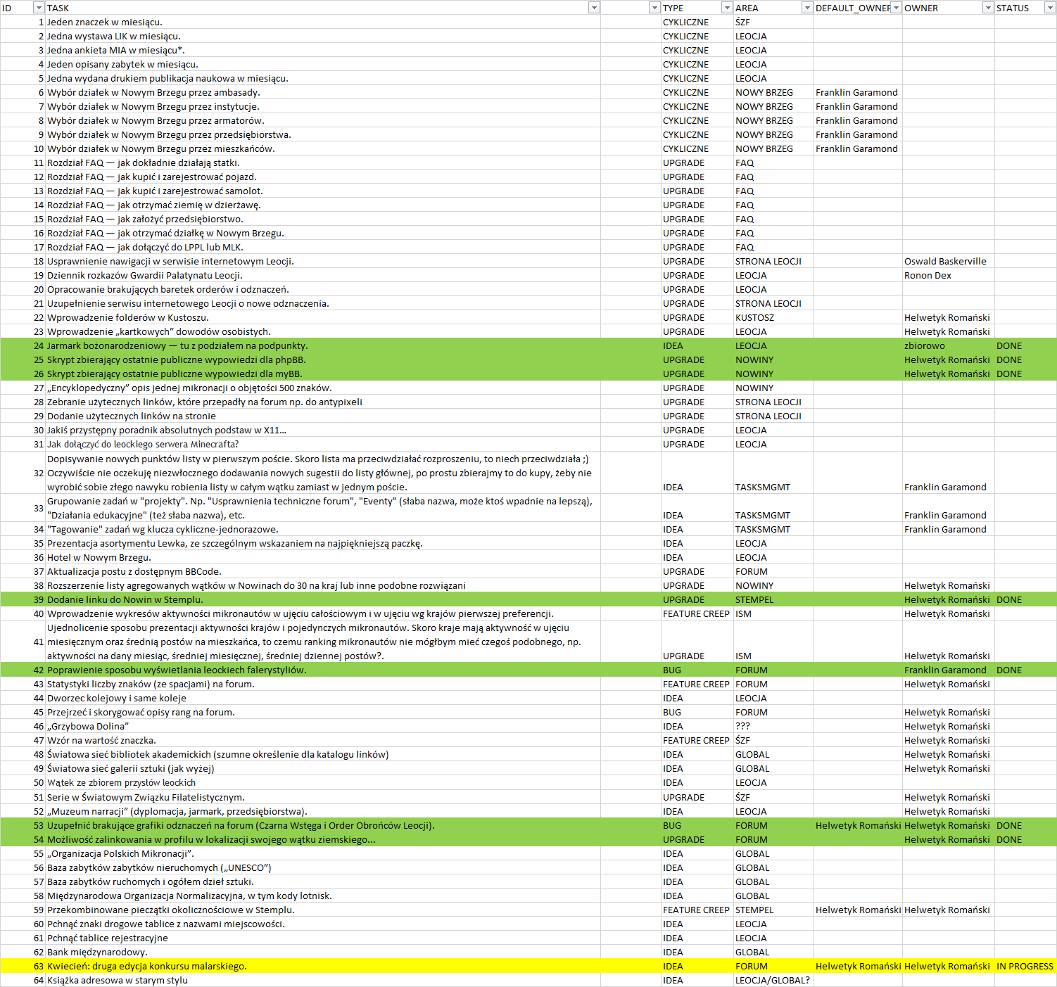Click the "Dworzec kolejowy i same koleje" task

pos(117,698)
